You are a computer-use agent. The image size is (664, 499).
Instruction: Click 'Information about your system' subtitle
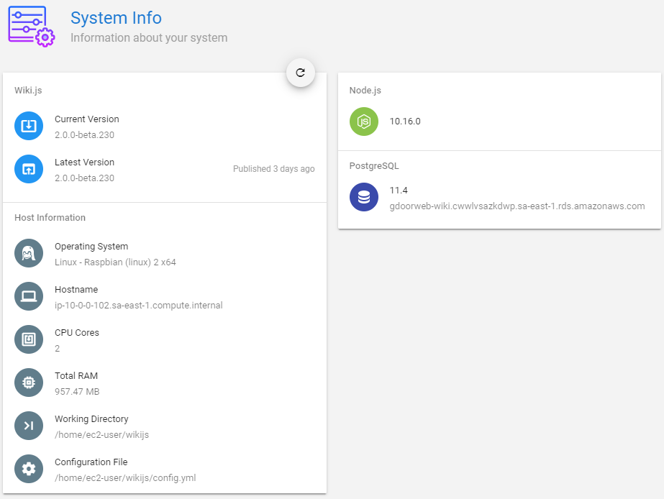click(149, 37)
